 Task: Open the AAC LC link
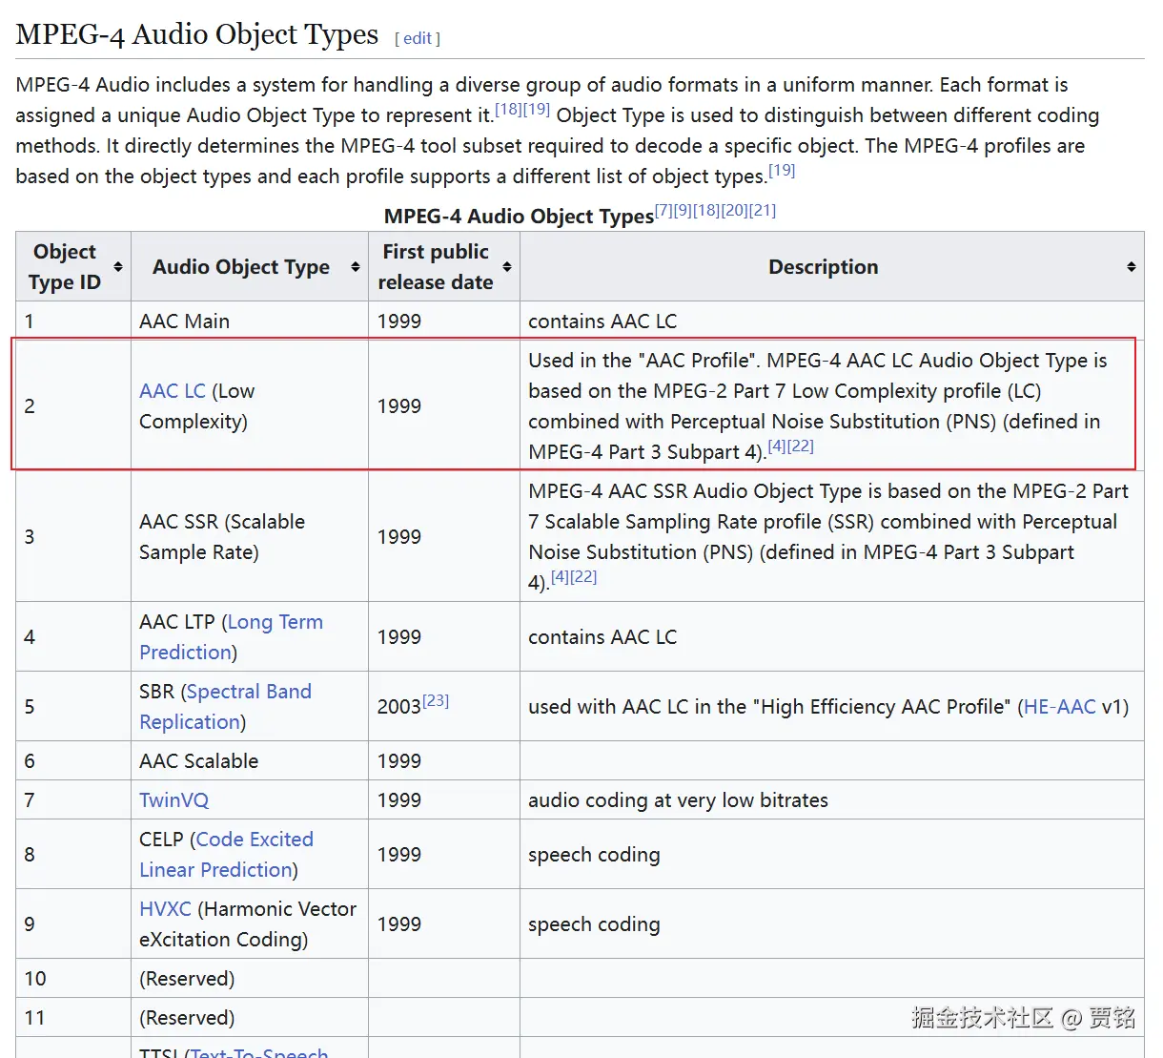pos(173,391)
